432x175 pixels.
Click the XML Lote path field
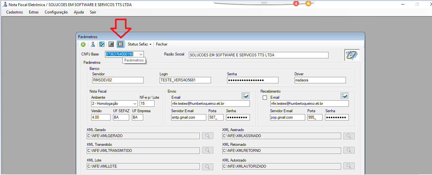(x=143, y=166)
